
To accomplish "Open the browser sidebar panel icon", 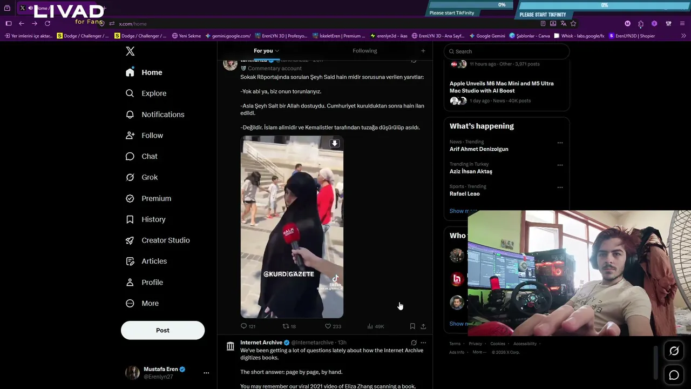I will point(9,24).
